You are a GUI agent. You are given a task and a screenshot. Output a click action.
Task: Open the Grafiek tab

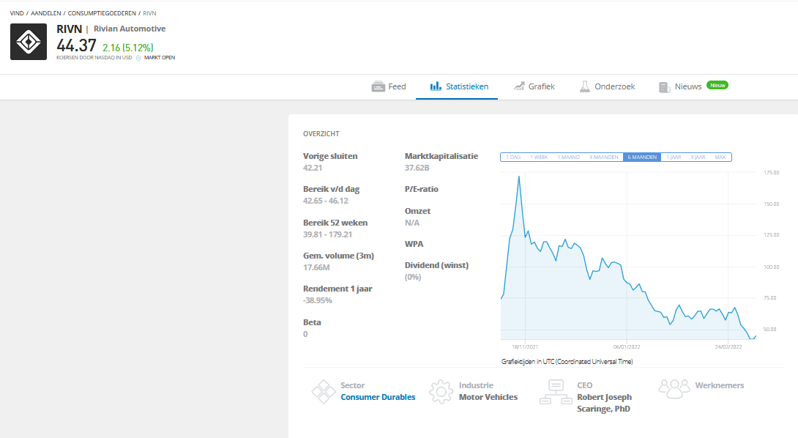[x=534, y=86]
